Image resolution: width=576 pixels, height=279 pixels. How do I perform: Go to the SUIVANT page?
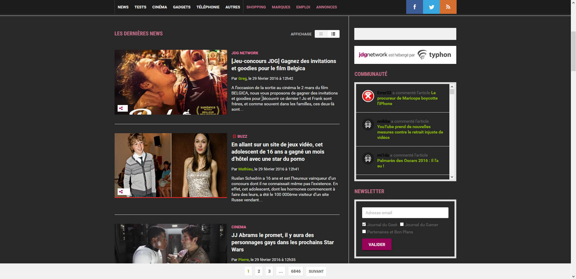coord(316,271)
